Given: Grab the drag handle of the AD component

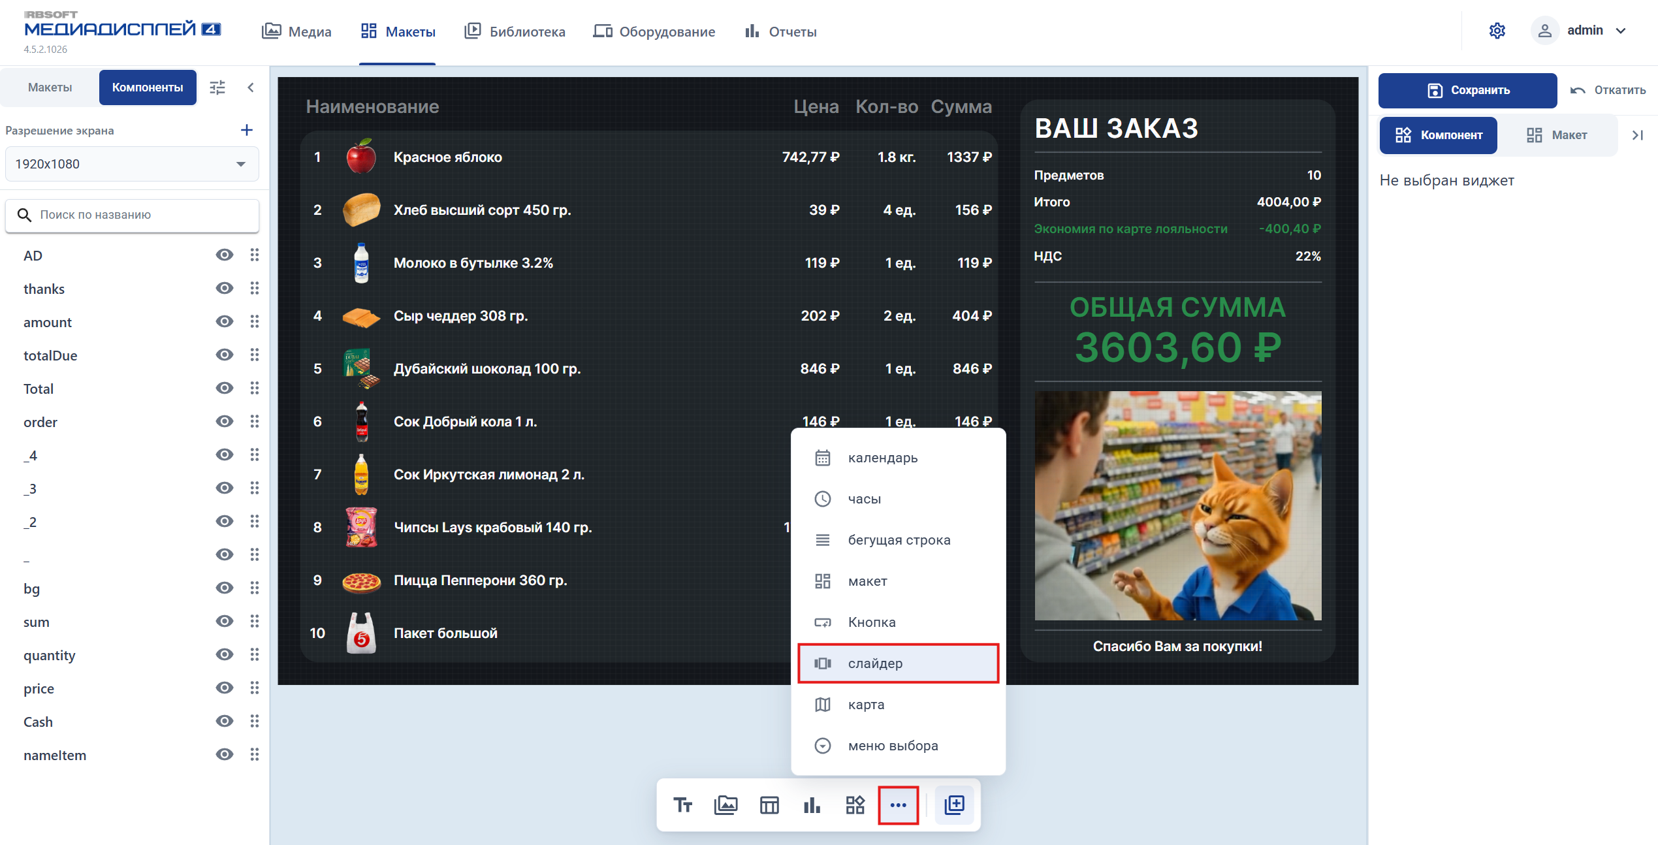Looking at the screenshot, I should click(x=255, y=255).
